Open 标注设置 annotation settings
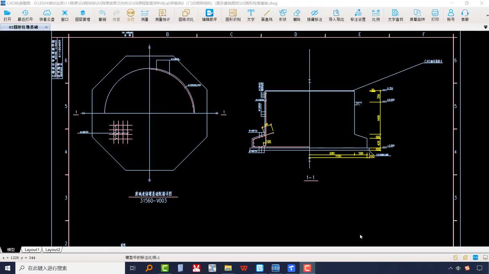 tap(358, 16)
